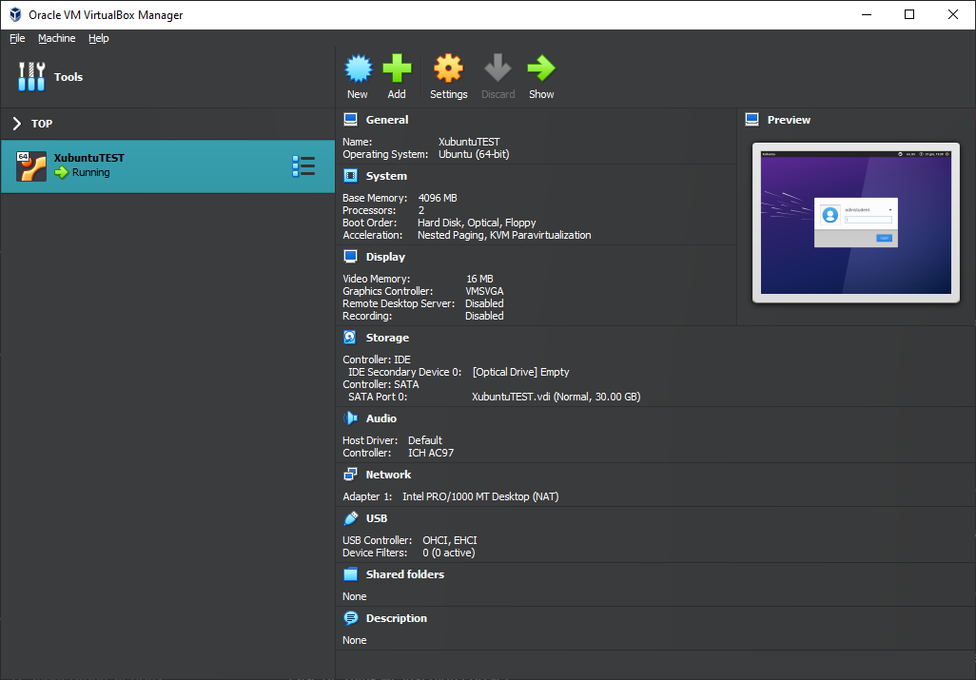This screenshot has width=976, height=680.
Task: Open the Audio settings heading link
Action: [x=381, y=418]
